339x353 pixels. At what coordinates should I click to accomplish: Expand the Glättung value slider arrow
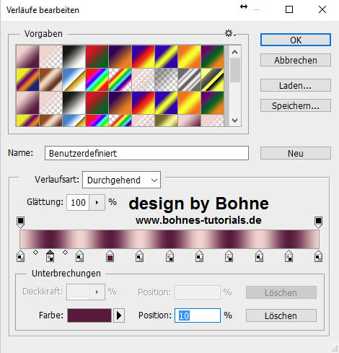pos(97,203)
